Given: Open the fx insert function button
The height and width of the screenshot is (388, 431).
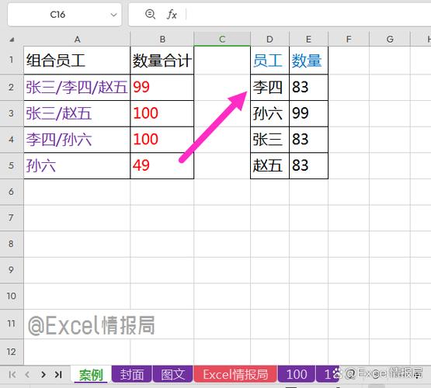Looking at the screenshot, I should (x=172, y=14).
